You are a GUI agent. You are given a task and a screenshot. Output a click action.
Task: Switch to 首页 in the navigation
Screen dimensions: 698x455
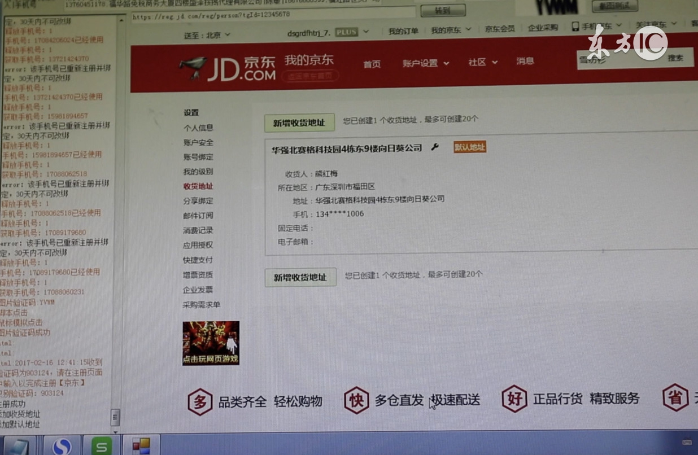tap(372, 64)
